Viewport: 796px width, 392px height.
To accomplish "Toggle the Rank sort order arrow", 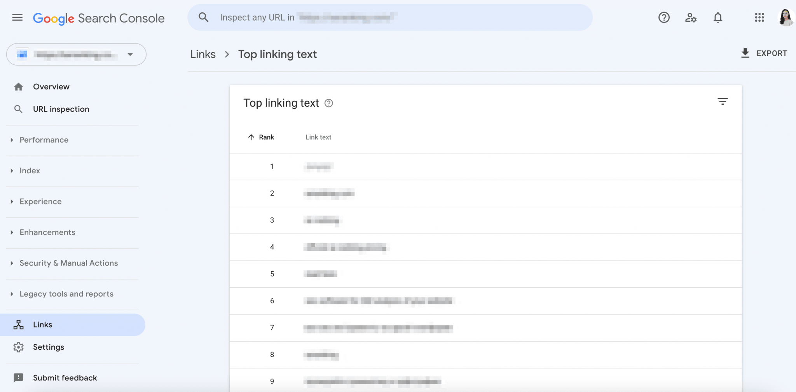I will point(251,137).
